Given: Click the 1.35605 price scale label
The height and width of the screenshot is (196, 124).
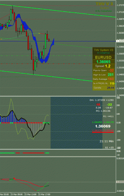Looking at the screenshot, I should coord(121,54).
